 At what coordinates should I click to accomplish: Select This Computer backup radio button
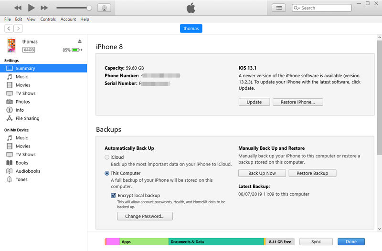[x=106, y=173]
